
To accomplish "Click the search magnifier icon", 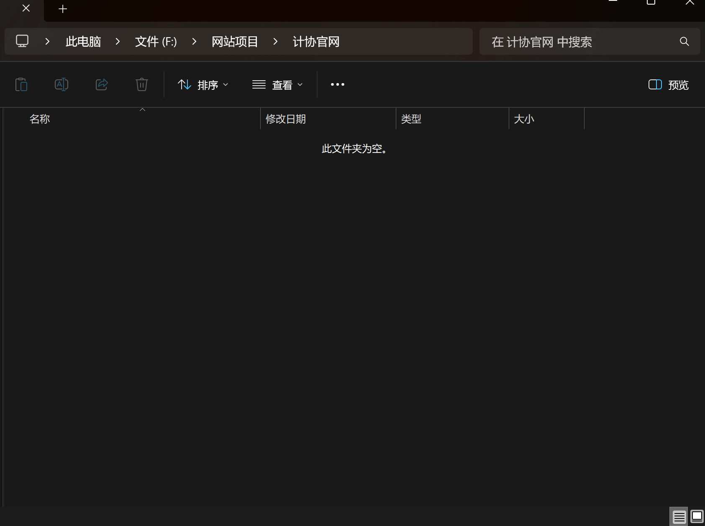I will click(x=684, y=41).
